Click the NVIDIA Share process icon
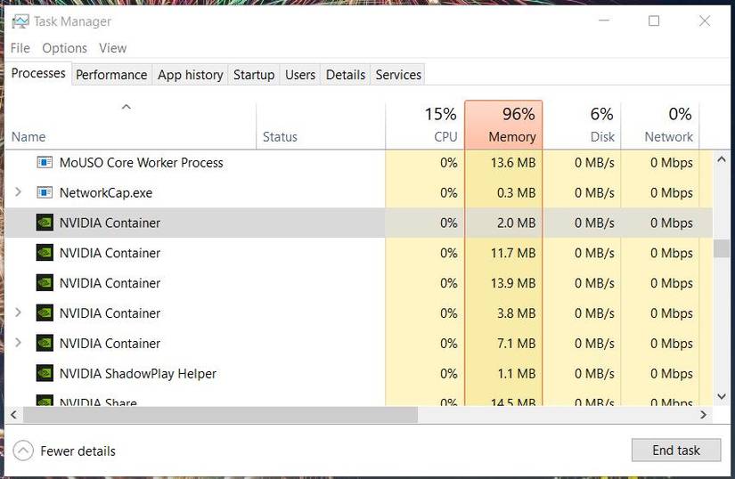This screenshot has width=735, height=479. click(45, 402)
